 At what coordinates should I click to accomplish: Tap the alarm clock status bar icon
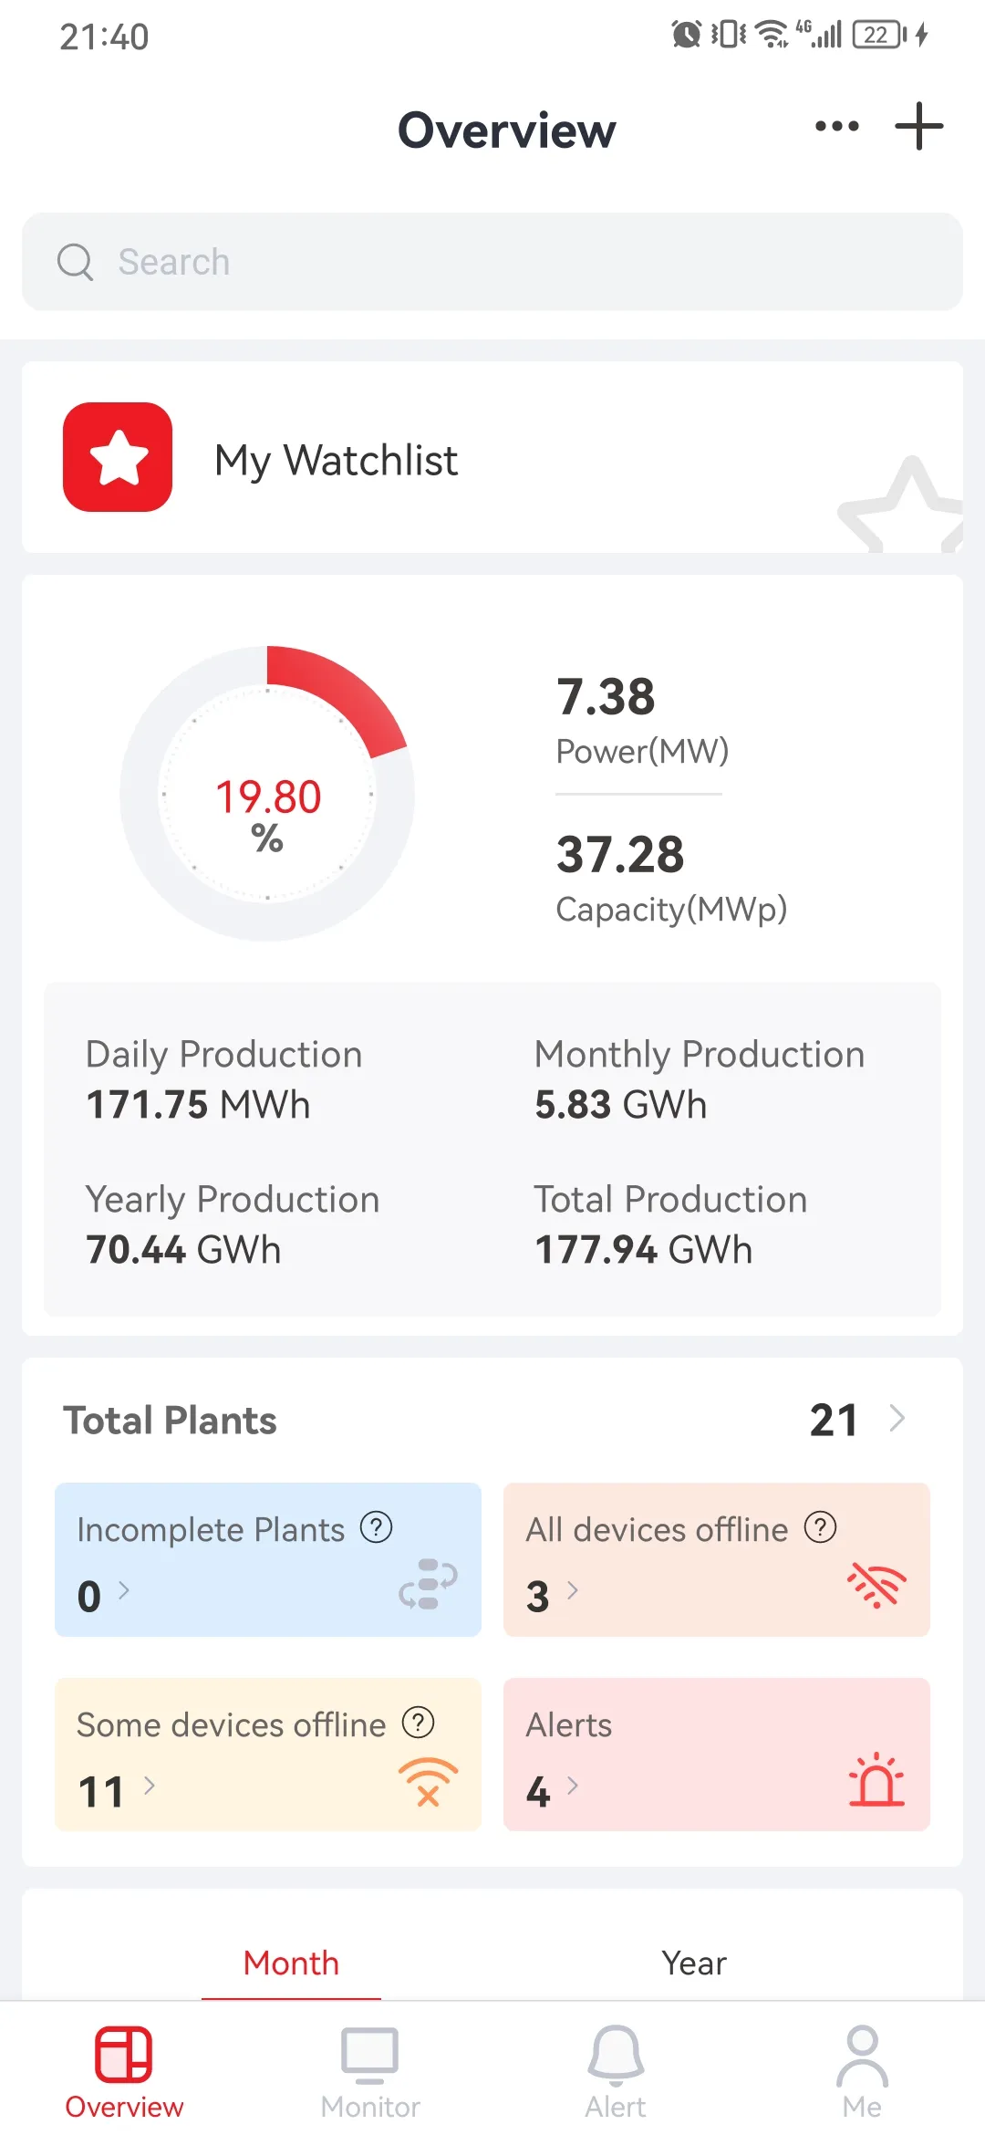686,35
